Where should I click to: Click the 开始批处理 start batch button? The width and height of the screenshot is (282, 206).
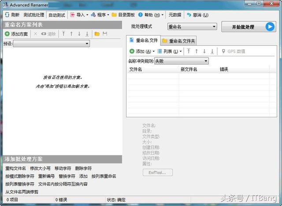click(249, 27)
